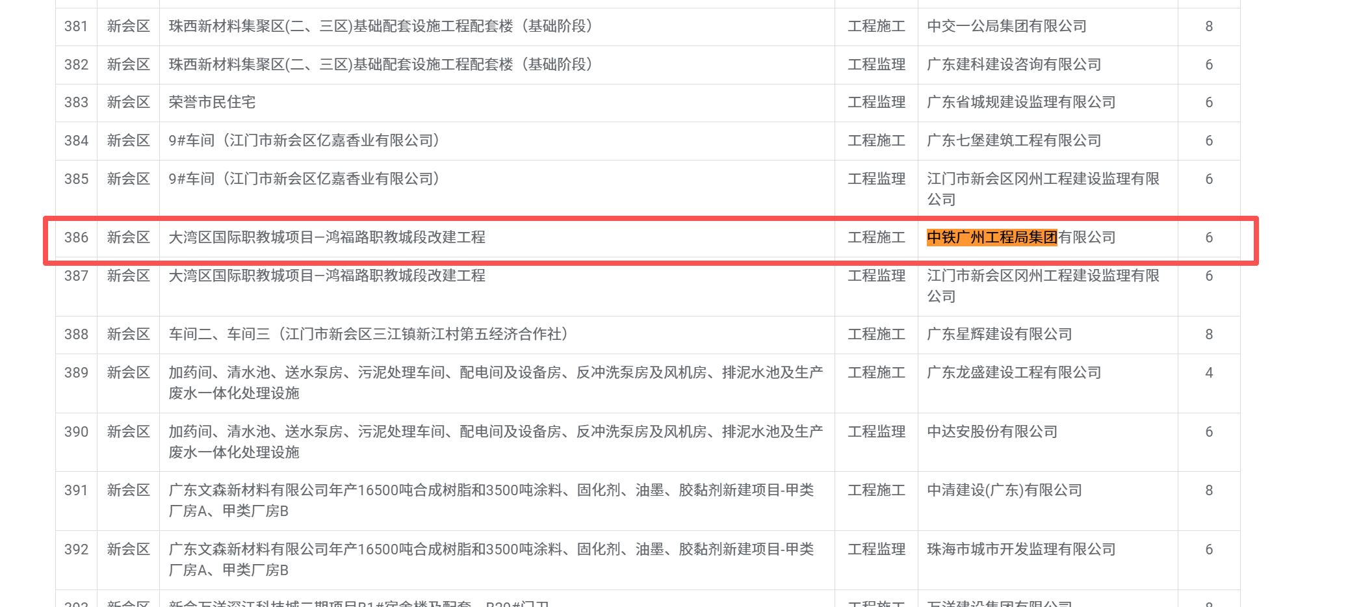The height and width of the screenshot is (607, 1361).
Task: Click company 广东龙盛建设工程有限公司
Action: click(x=1014, y=373)
